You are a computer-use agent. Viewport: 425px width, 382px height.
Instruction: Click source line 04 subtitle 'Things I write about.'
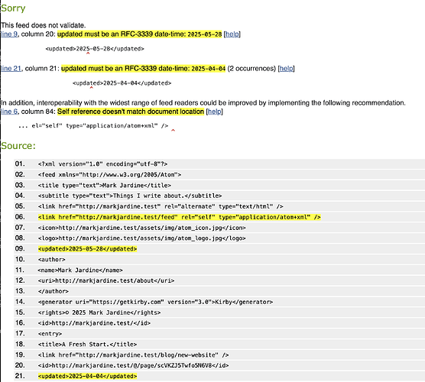pos(130,196)
